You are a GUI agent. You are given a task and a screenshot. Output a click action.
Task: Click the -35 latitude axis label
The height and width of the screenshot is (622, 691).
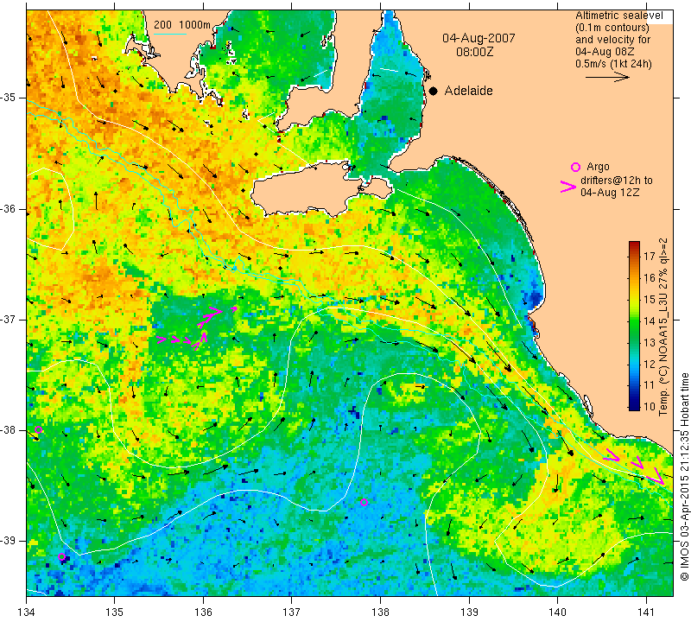10,98
